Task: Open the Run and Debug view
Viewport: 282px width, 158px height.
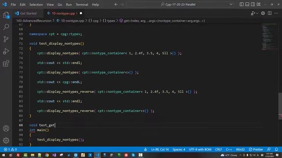Action: (x=6, y=51)
